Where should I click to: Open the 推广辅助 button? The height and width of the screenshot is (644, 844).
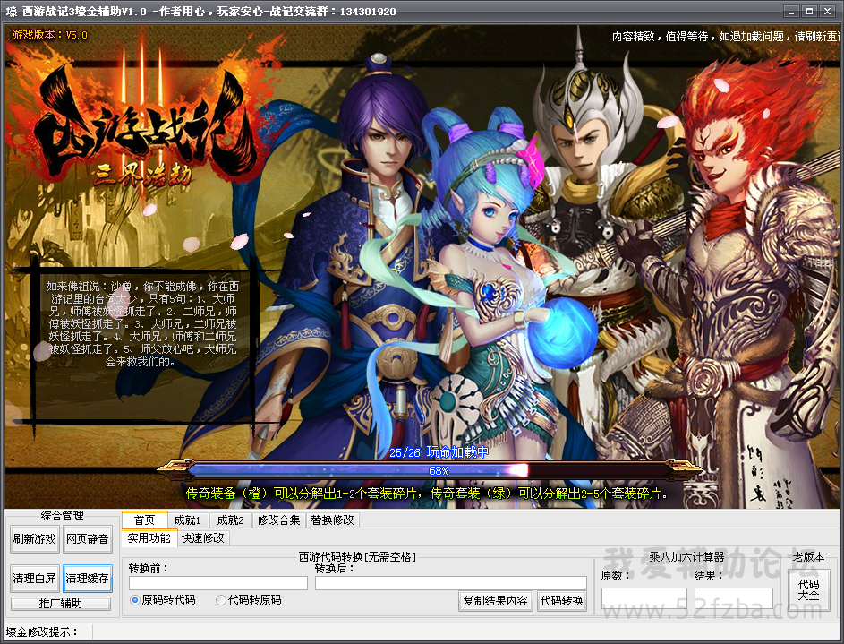(61, 604)
